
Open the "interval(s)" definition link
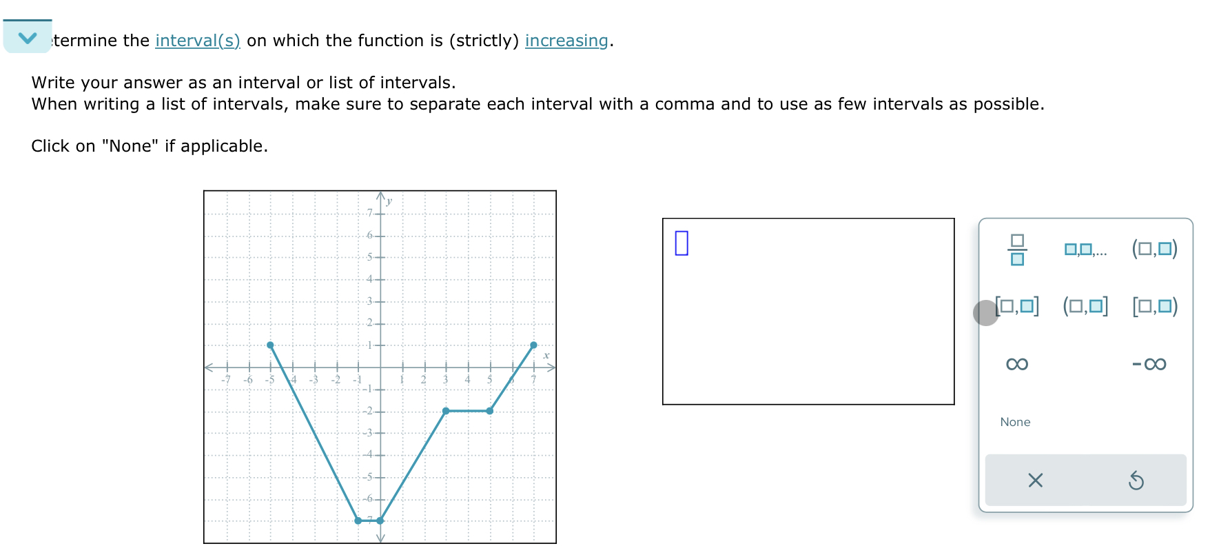pos(197,40)
